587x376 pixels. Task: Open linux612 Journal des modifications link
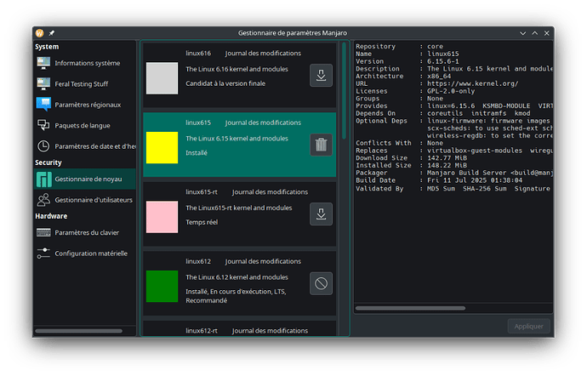pos(263,261)
